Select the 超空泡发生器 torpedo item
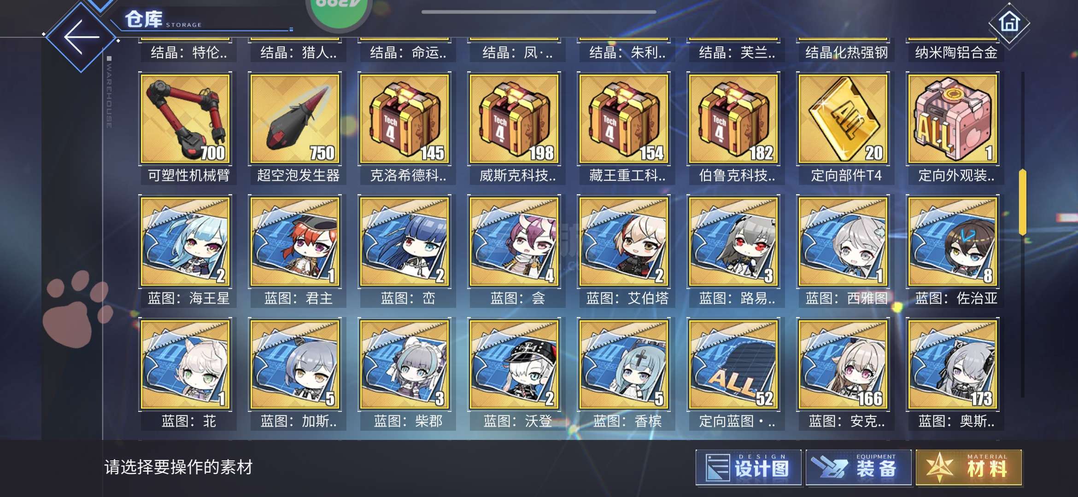Image resolution: width=1078 pixels, height=497 pixels. 295,119
